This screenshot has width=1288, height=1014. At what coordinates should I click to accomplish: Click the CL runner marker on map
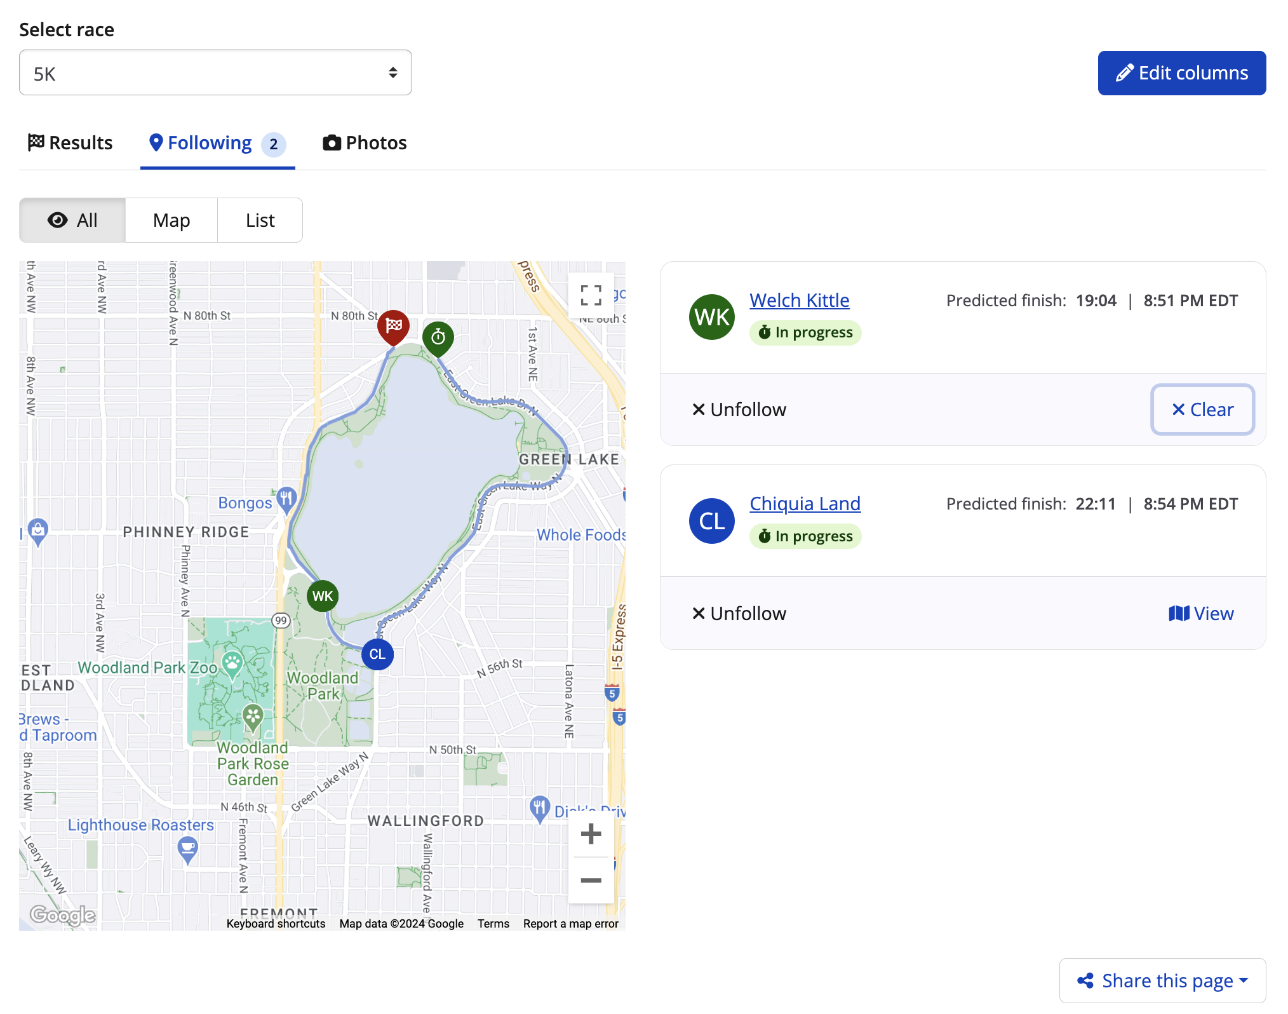pos(377,654)
